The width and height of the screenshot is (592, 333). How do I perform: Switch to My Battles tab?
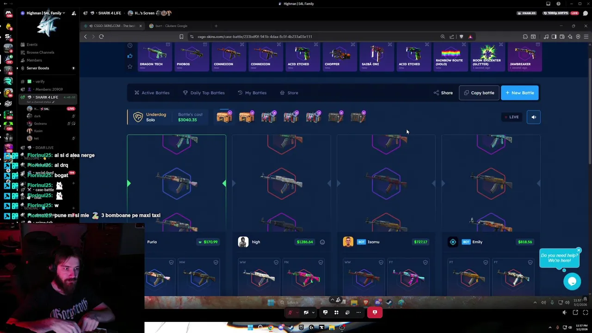tap(252, 92)
